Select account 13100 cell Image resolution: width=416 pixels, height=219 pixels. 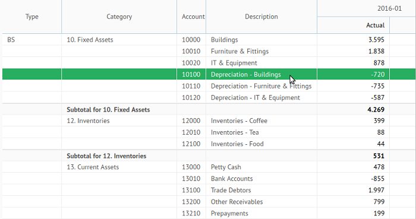pyautogui.click(x=191, y=190)
